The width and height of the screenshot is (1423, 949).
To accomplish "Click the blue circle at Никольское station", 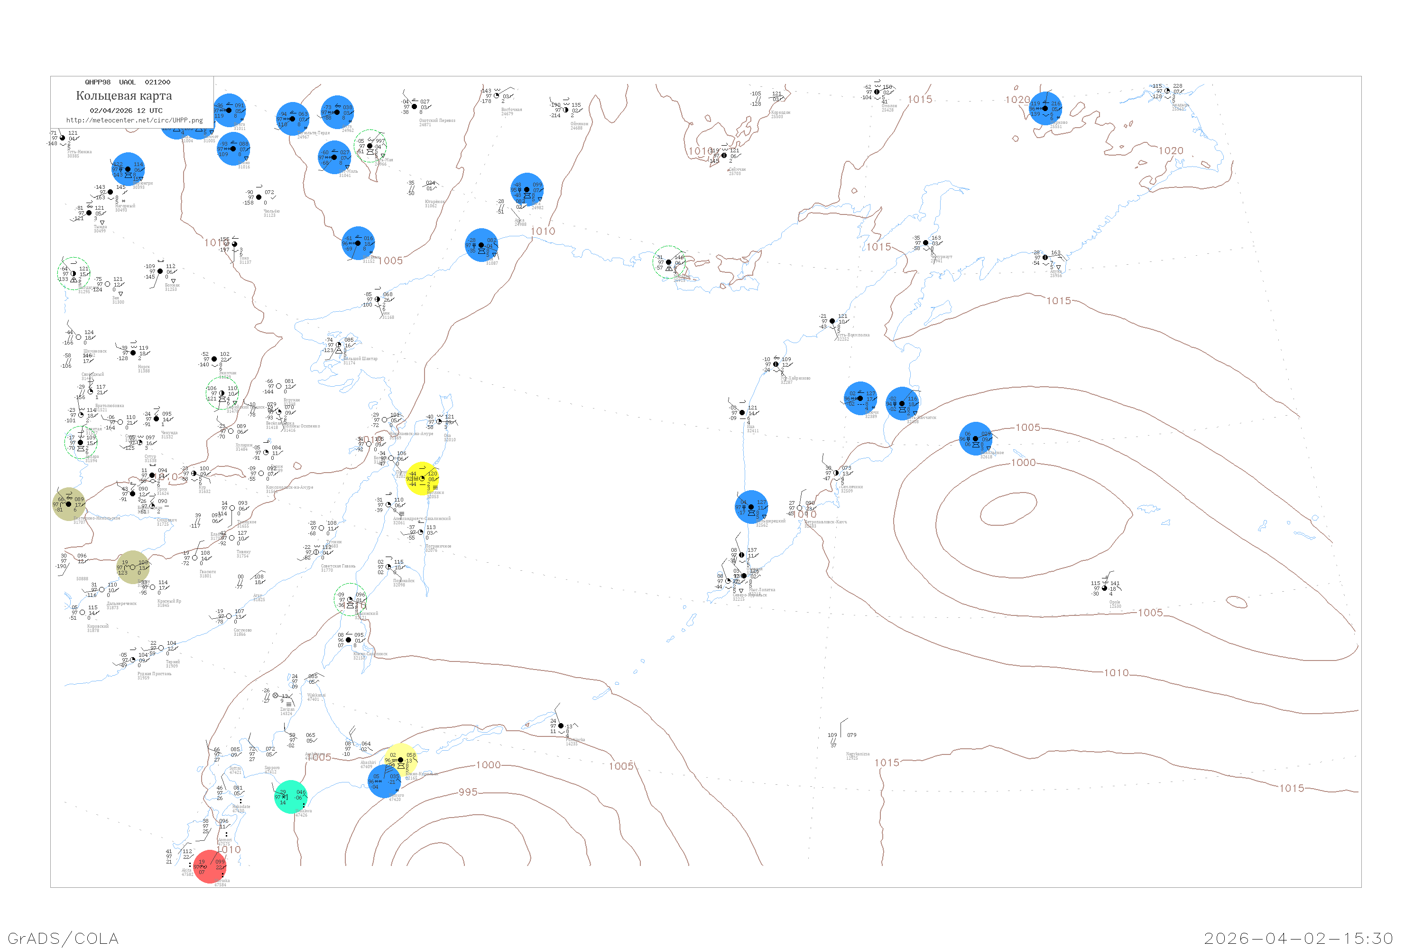I will pos(975,439).
